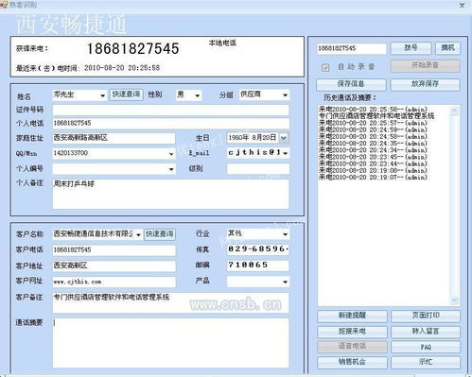Click the 个人备注 text area
Screen dimensions: 472x377
[170, 194]
